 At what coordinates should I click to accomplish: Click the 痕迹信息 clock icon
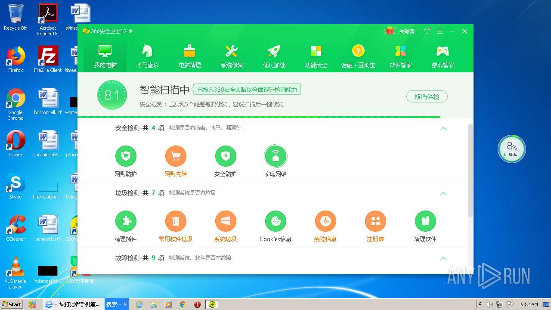[x=325, y=221]
